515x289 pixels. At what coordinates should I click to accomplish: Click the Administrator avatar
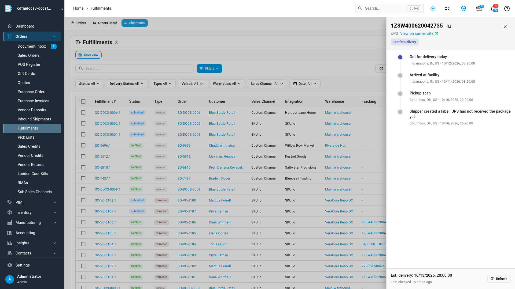(x=10, y=279)
